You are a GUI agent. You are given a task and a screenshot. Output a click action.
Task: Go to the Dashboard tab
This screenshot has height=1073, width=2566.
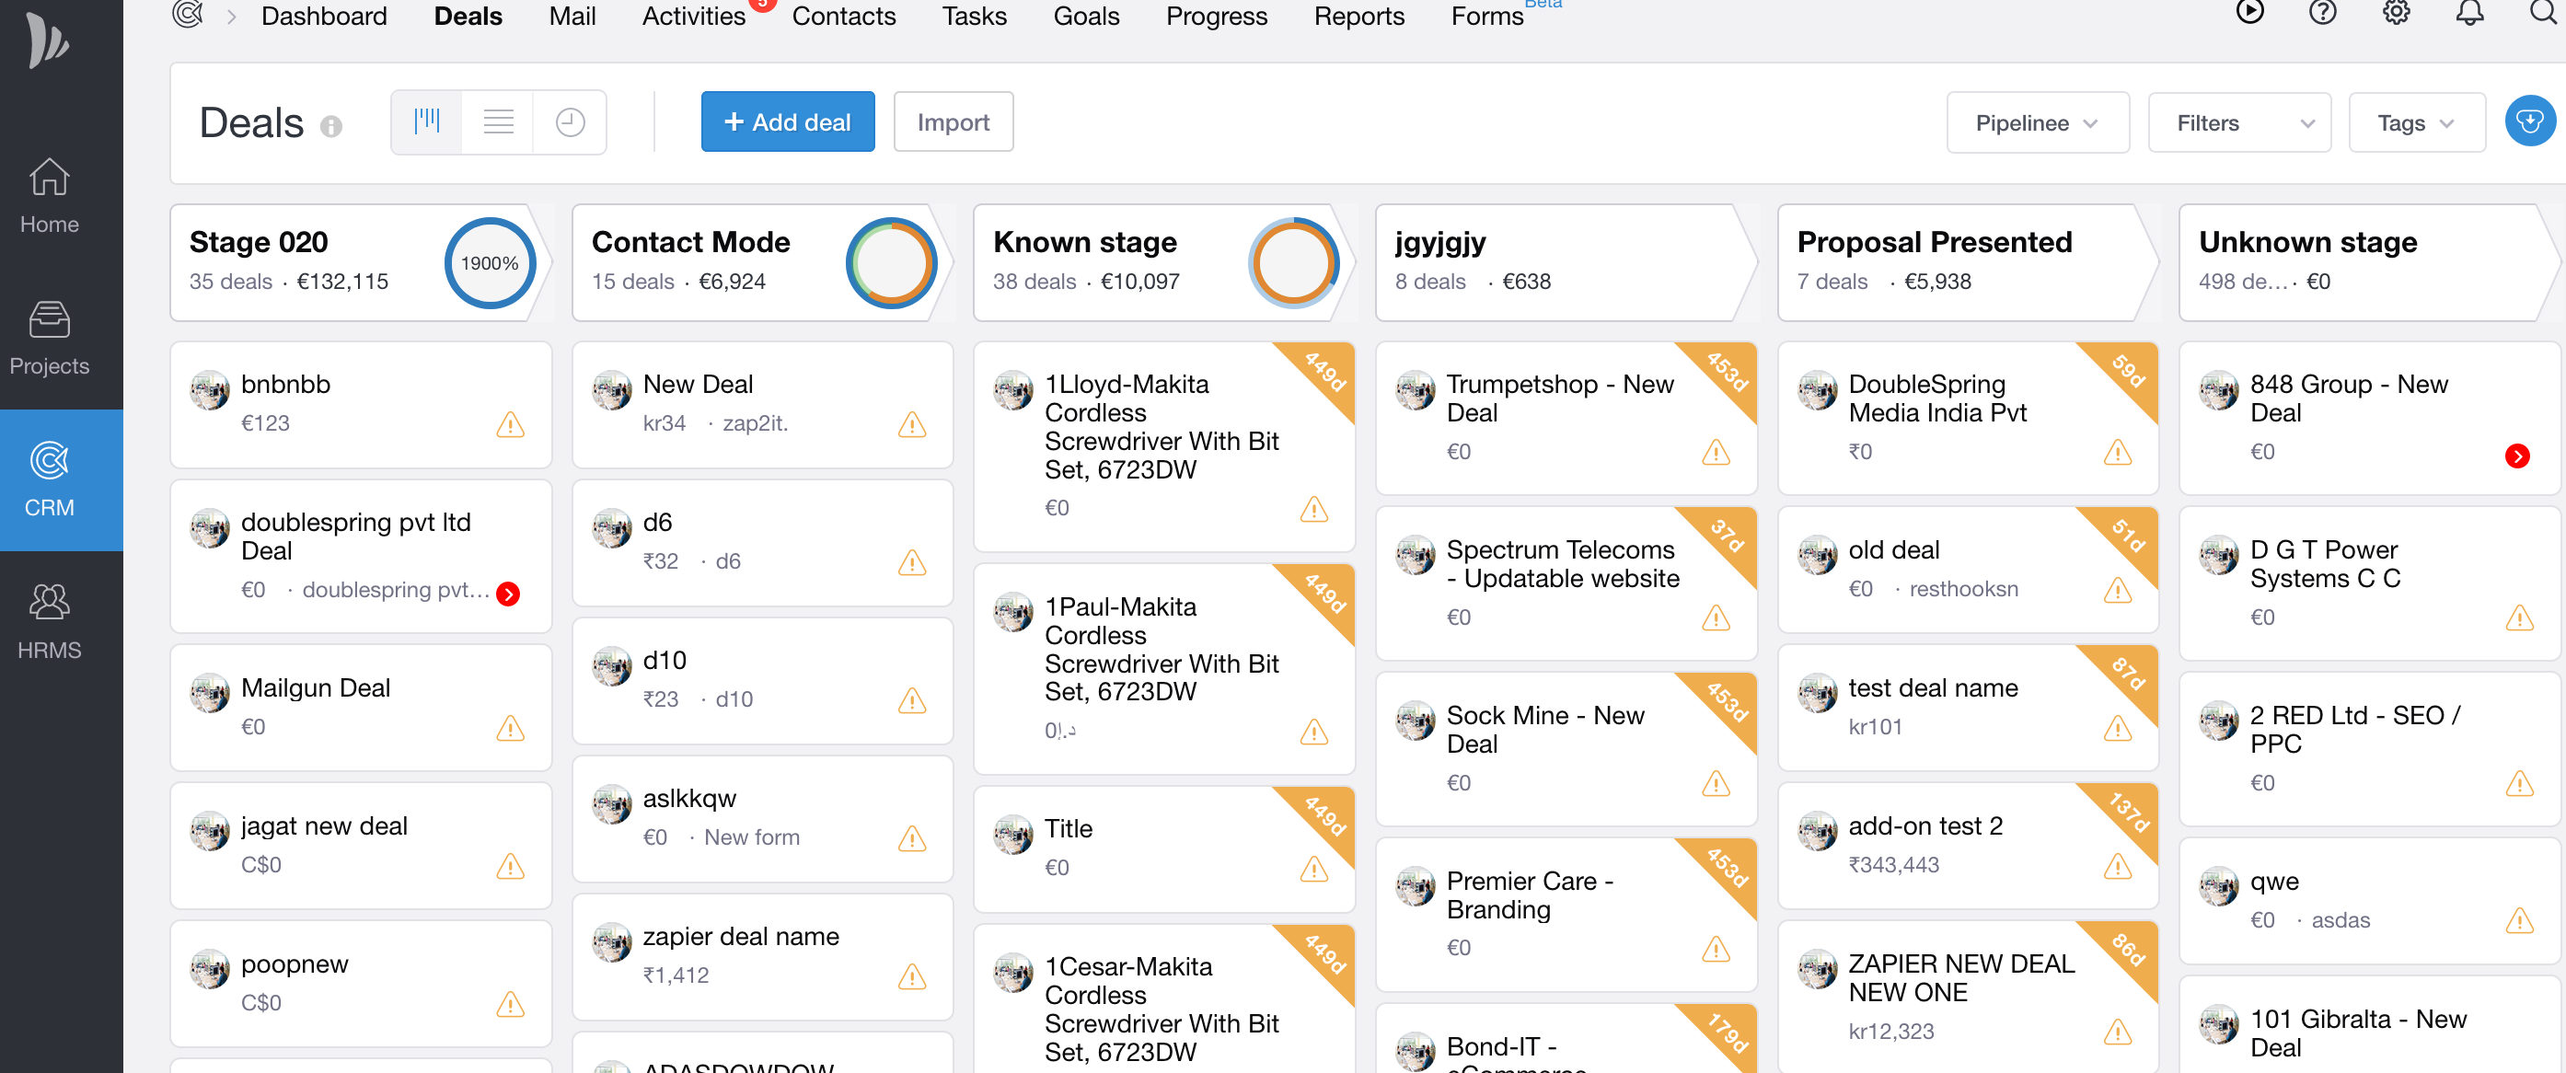(324, 16)
